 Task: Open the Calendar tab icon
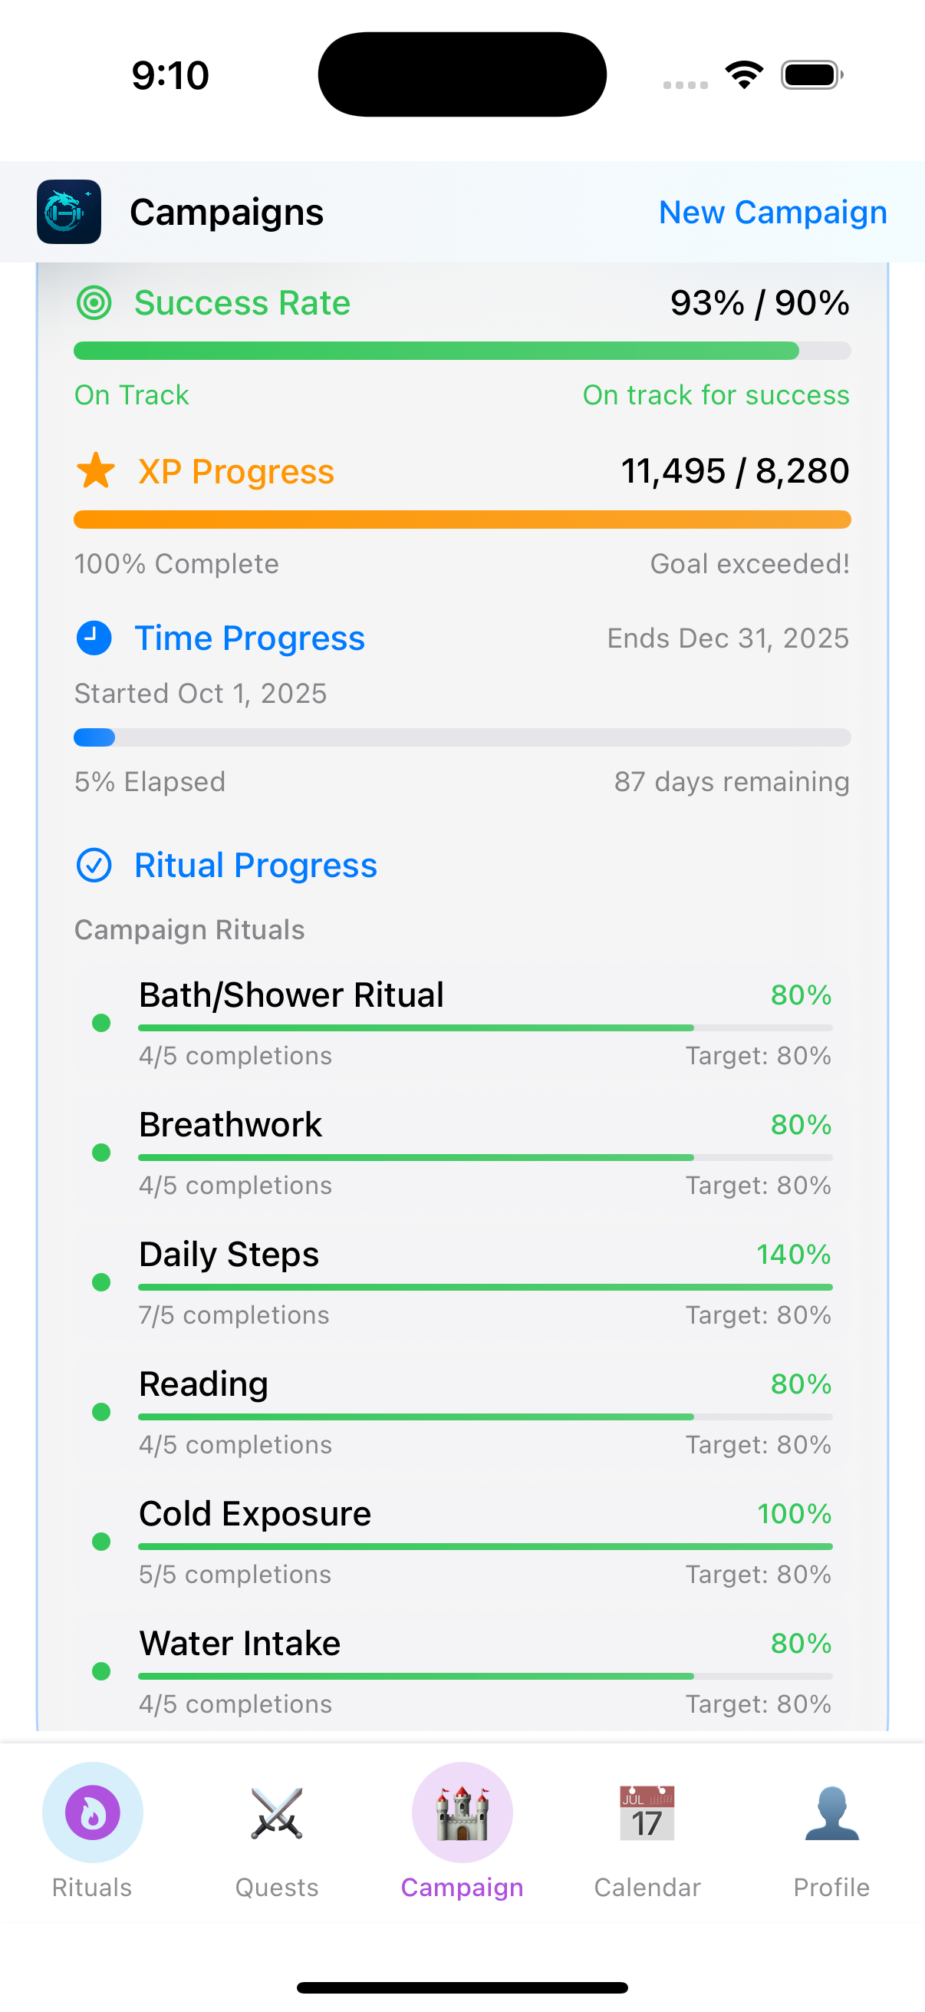click(x=647, y=1812)
